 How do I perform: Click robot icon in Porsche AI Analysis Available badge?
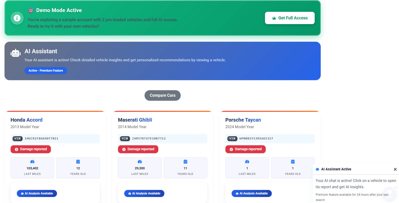[x=237, y=194]
